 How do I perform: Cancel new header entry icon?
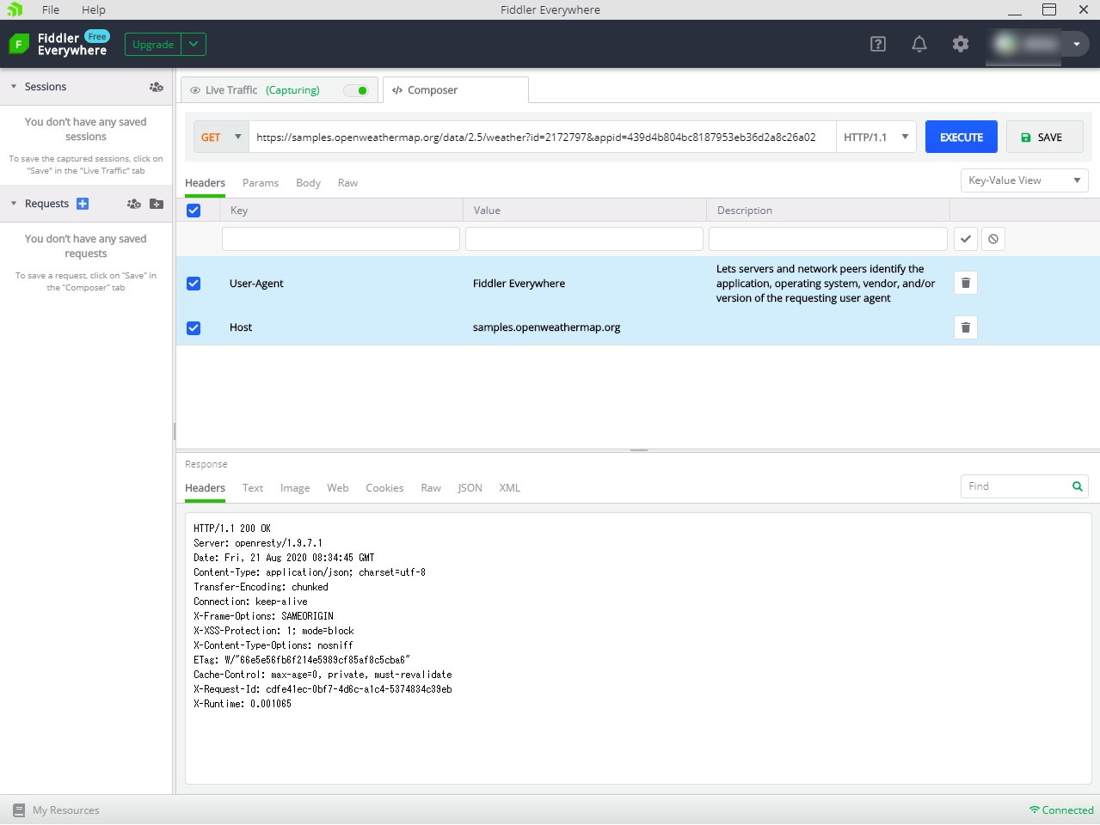click(x=993, y=239)
